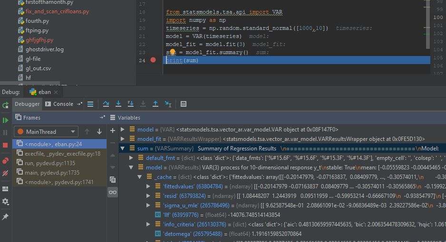Open the MainThread dropdown

[46, 131]
